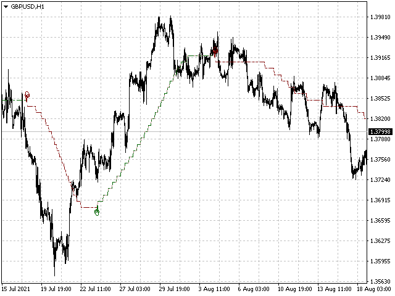
Task: Click the 10 Aug 19:00 time label
Action: click(295, 289)
